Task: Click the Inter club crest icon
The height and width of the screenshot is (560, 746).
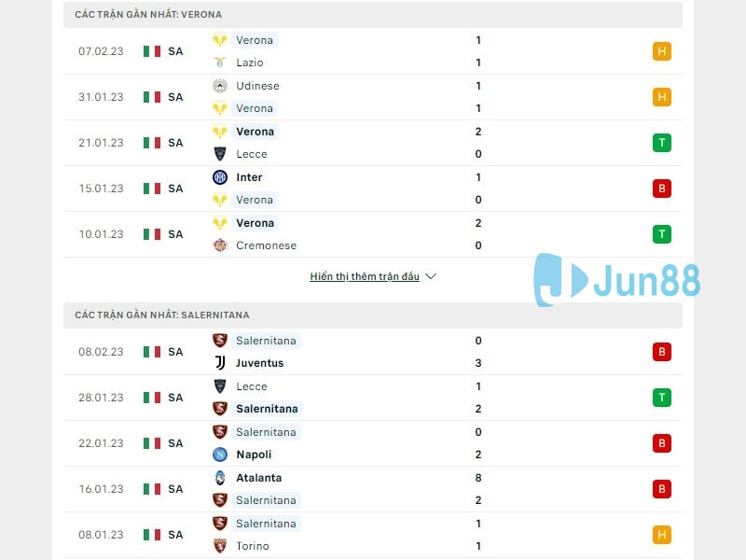Action: tap(217, 177)
